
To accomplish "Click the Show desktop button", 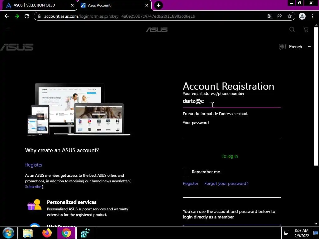I will tap(316, 233).
